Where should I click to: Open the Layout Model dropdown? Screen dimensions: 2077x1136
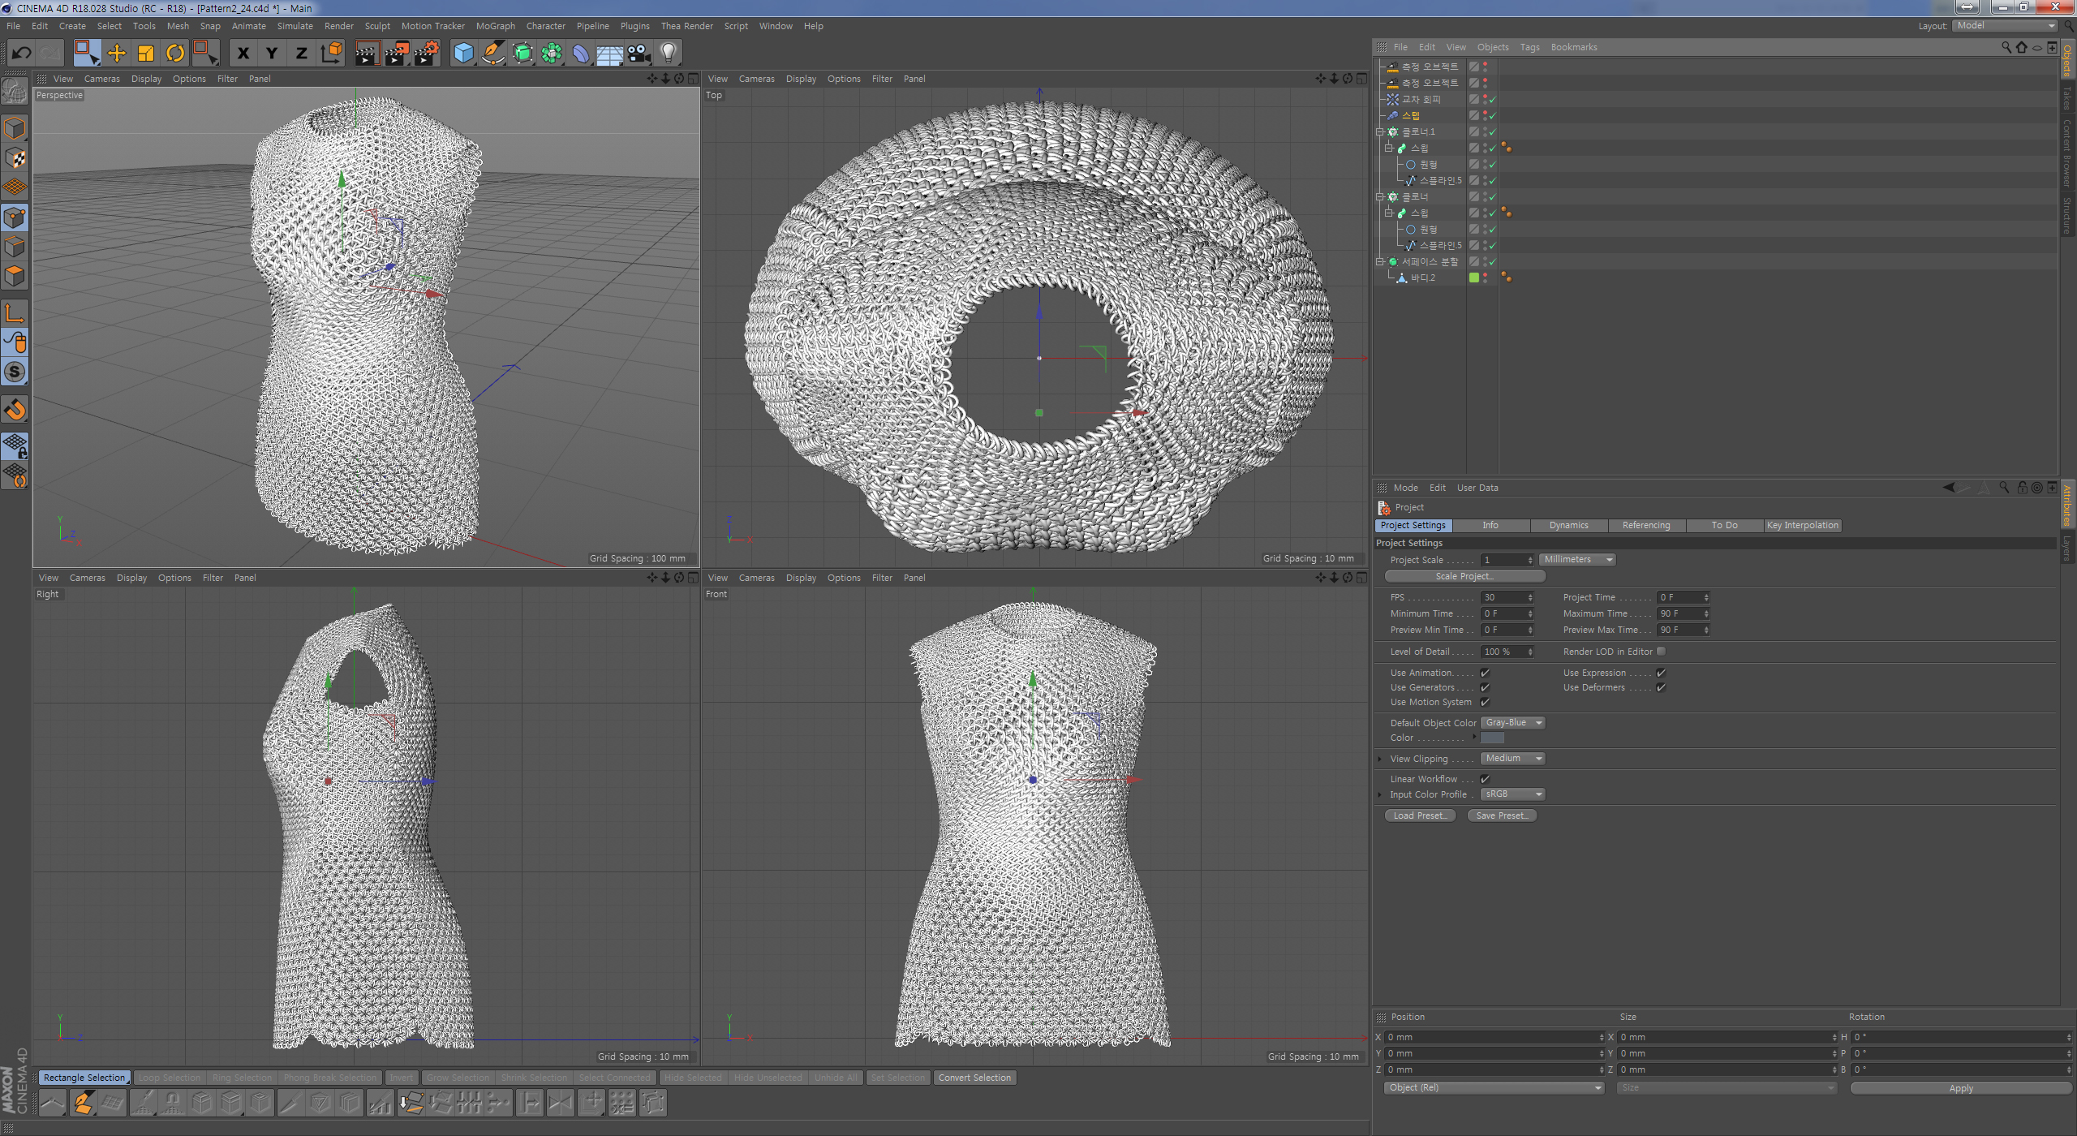(2004, 26)
